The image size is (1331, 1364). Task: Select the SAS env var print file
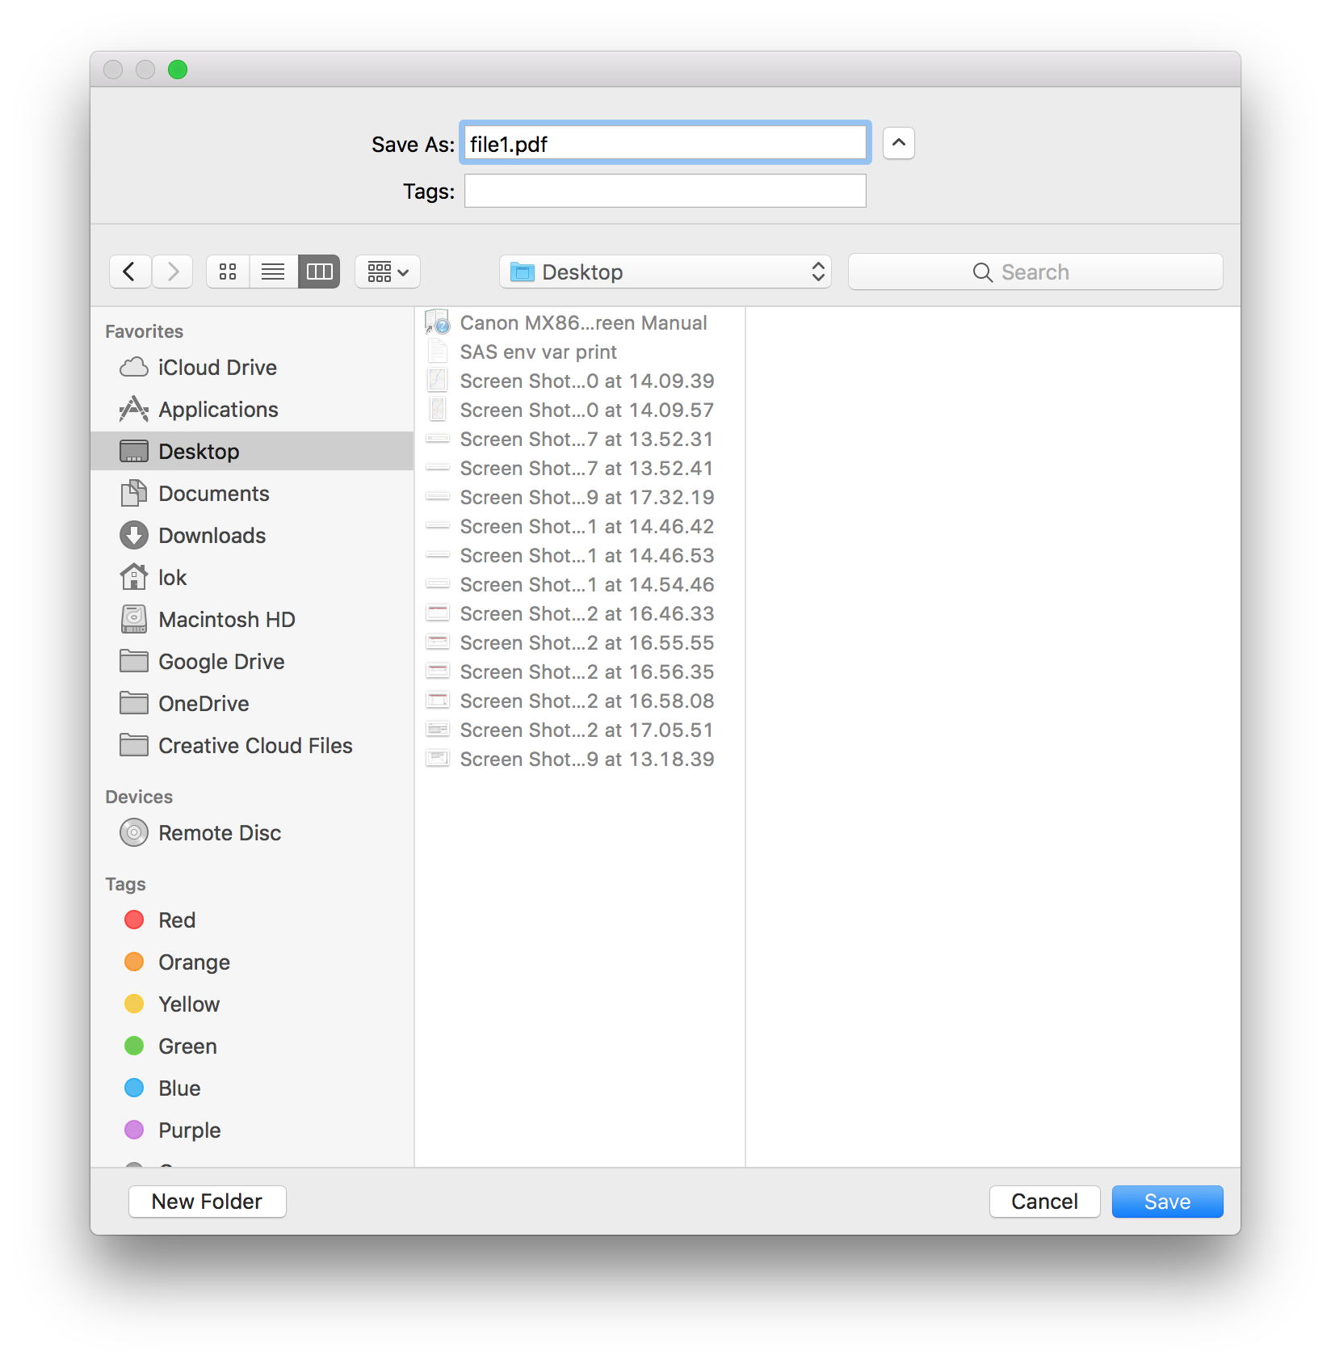[580, 352]
